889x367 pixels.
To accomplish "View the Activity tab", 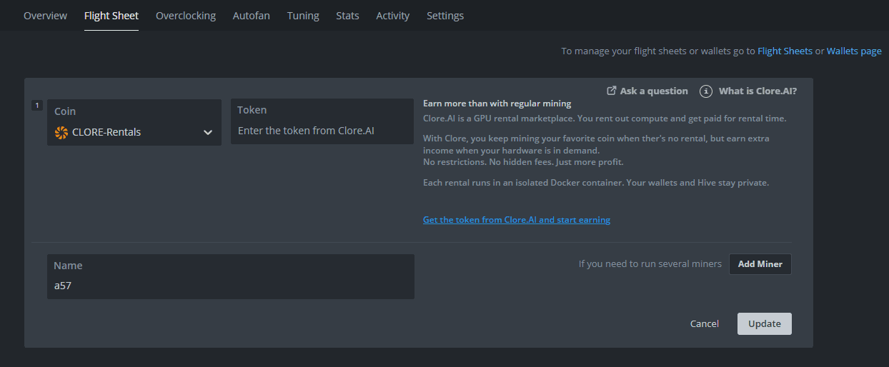I will [x=393, y=16].
